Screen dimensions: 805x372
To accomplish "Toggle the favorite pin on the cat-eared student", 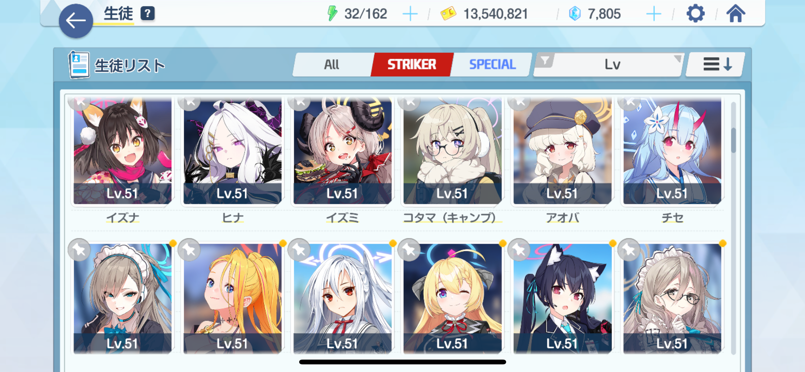I will coord(519,250).
